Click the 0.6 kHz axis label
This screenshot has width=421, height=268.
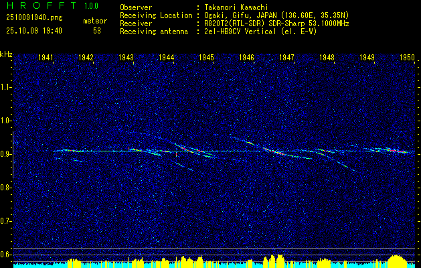click(5, 255)
